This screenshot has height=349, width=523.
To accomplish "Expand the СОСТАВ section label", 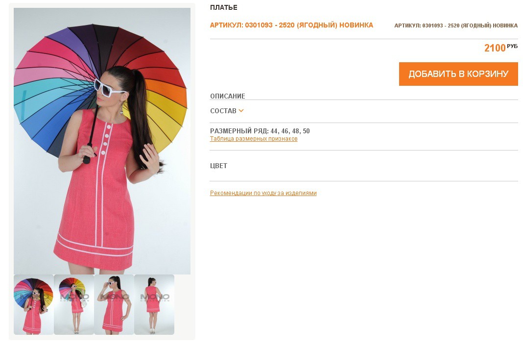I will pos(223,111).
